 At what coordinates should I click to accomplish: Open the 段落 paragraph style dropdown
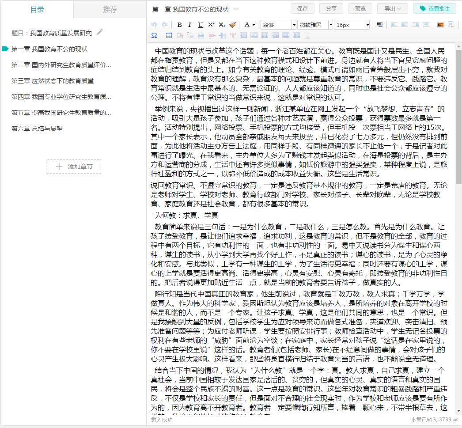[x=279, y=25]
